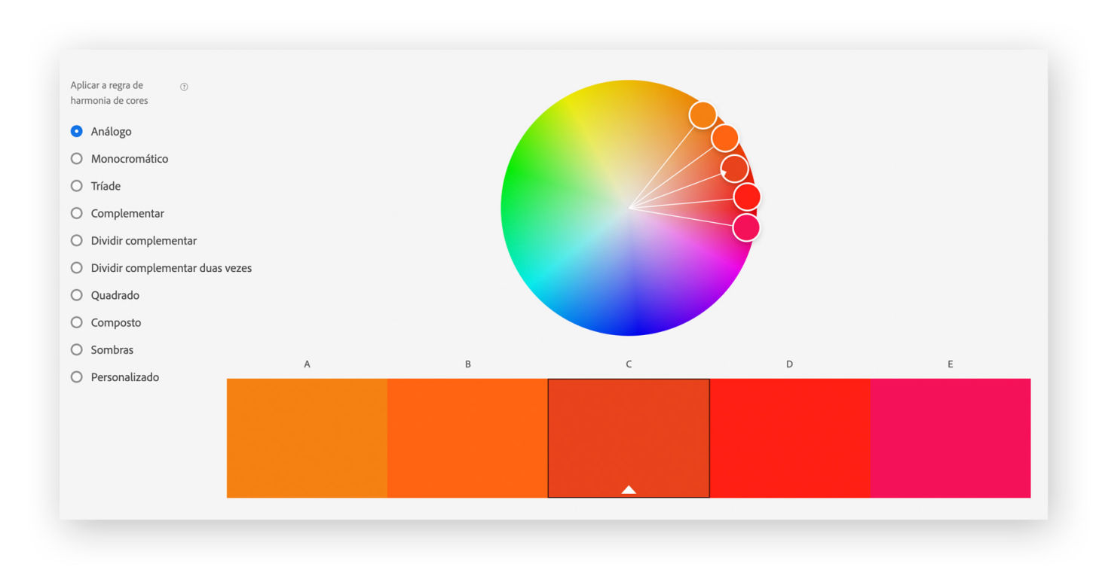This screenshot has width=1105, height=567.
Task: Select the pink swatch E
Action: click(950, 437)
